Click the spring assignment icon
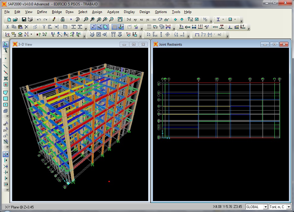 point(215,27)
